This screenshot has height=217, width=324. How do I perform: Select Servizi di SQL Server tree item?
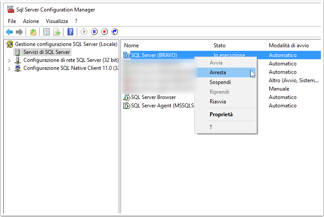46,52
